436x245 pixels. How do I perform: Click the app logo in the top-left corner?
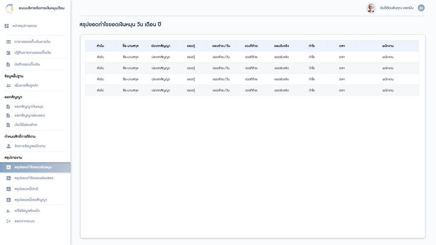tap(9, 8)
